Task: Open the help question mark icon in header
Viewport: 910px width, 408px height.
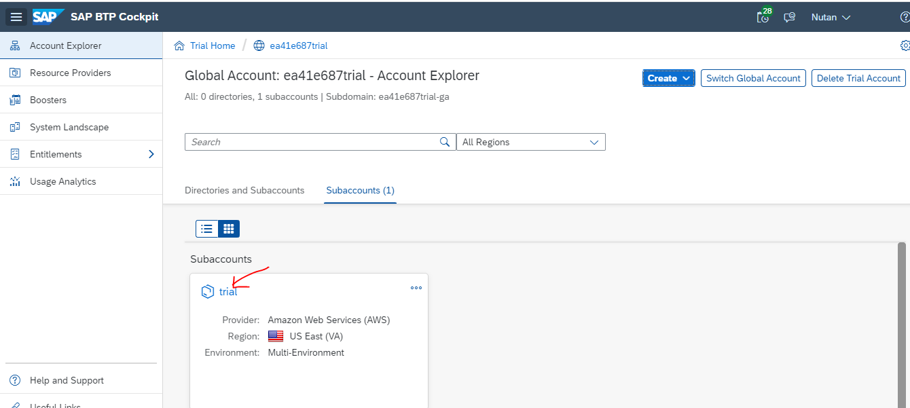Action: 905,17
